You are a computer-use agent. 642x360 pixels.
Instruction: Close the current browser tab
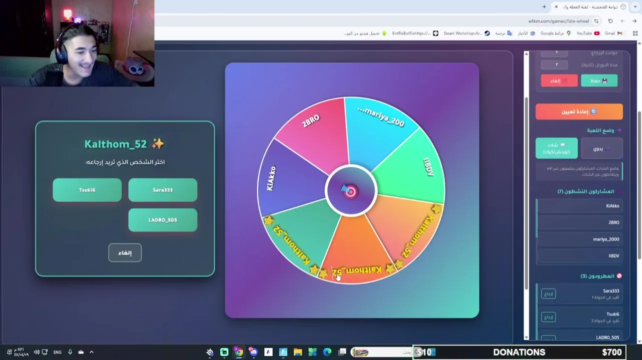tap(556, 6)
